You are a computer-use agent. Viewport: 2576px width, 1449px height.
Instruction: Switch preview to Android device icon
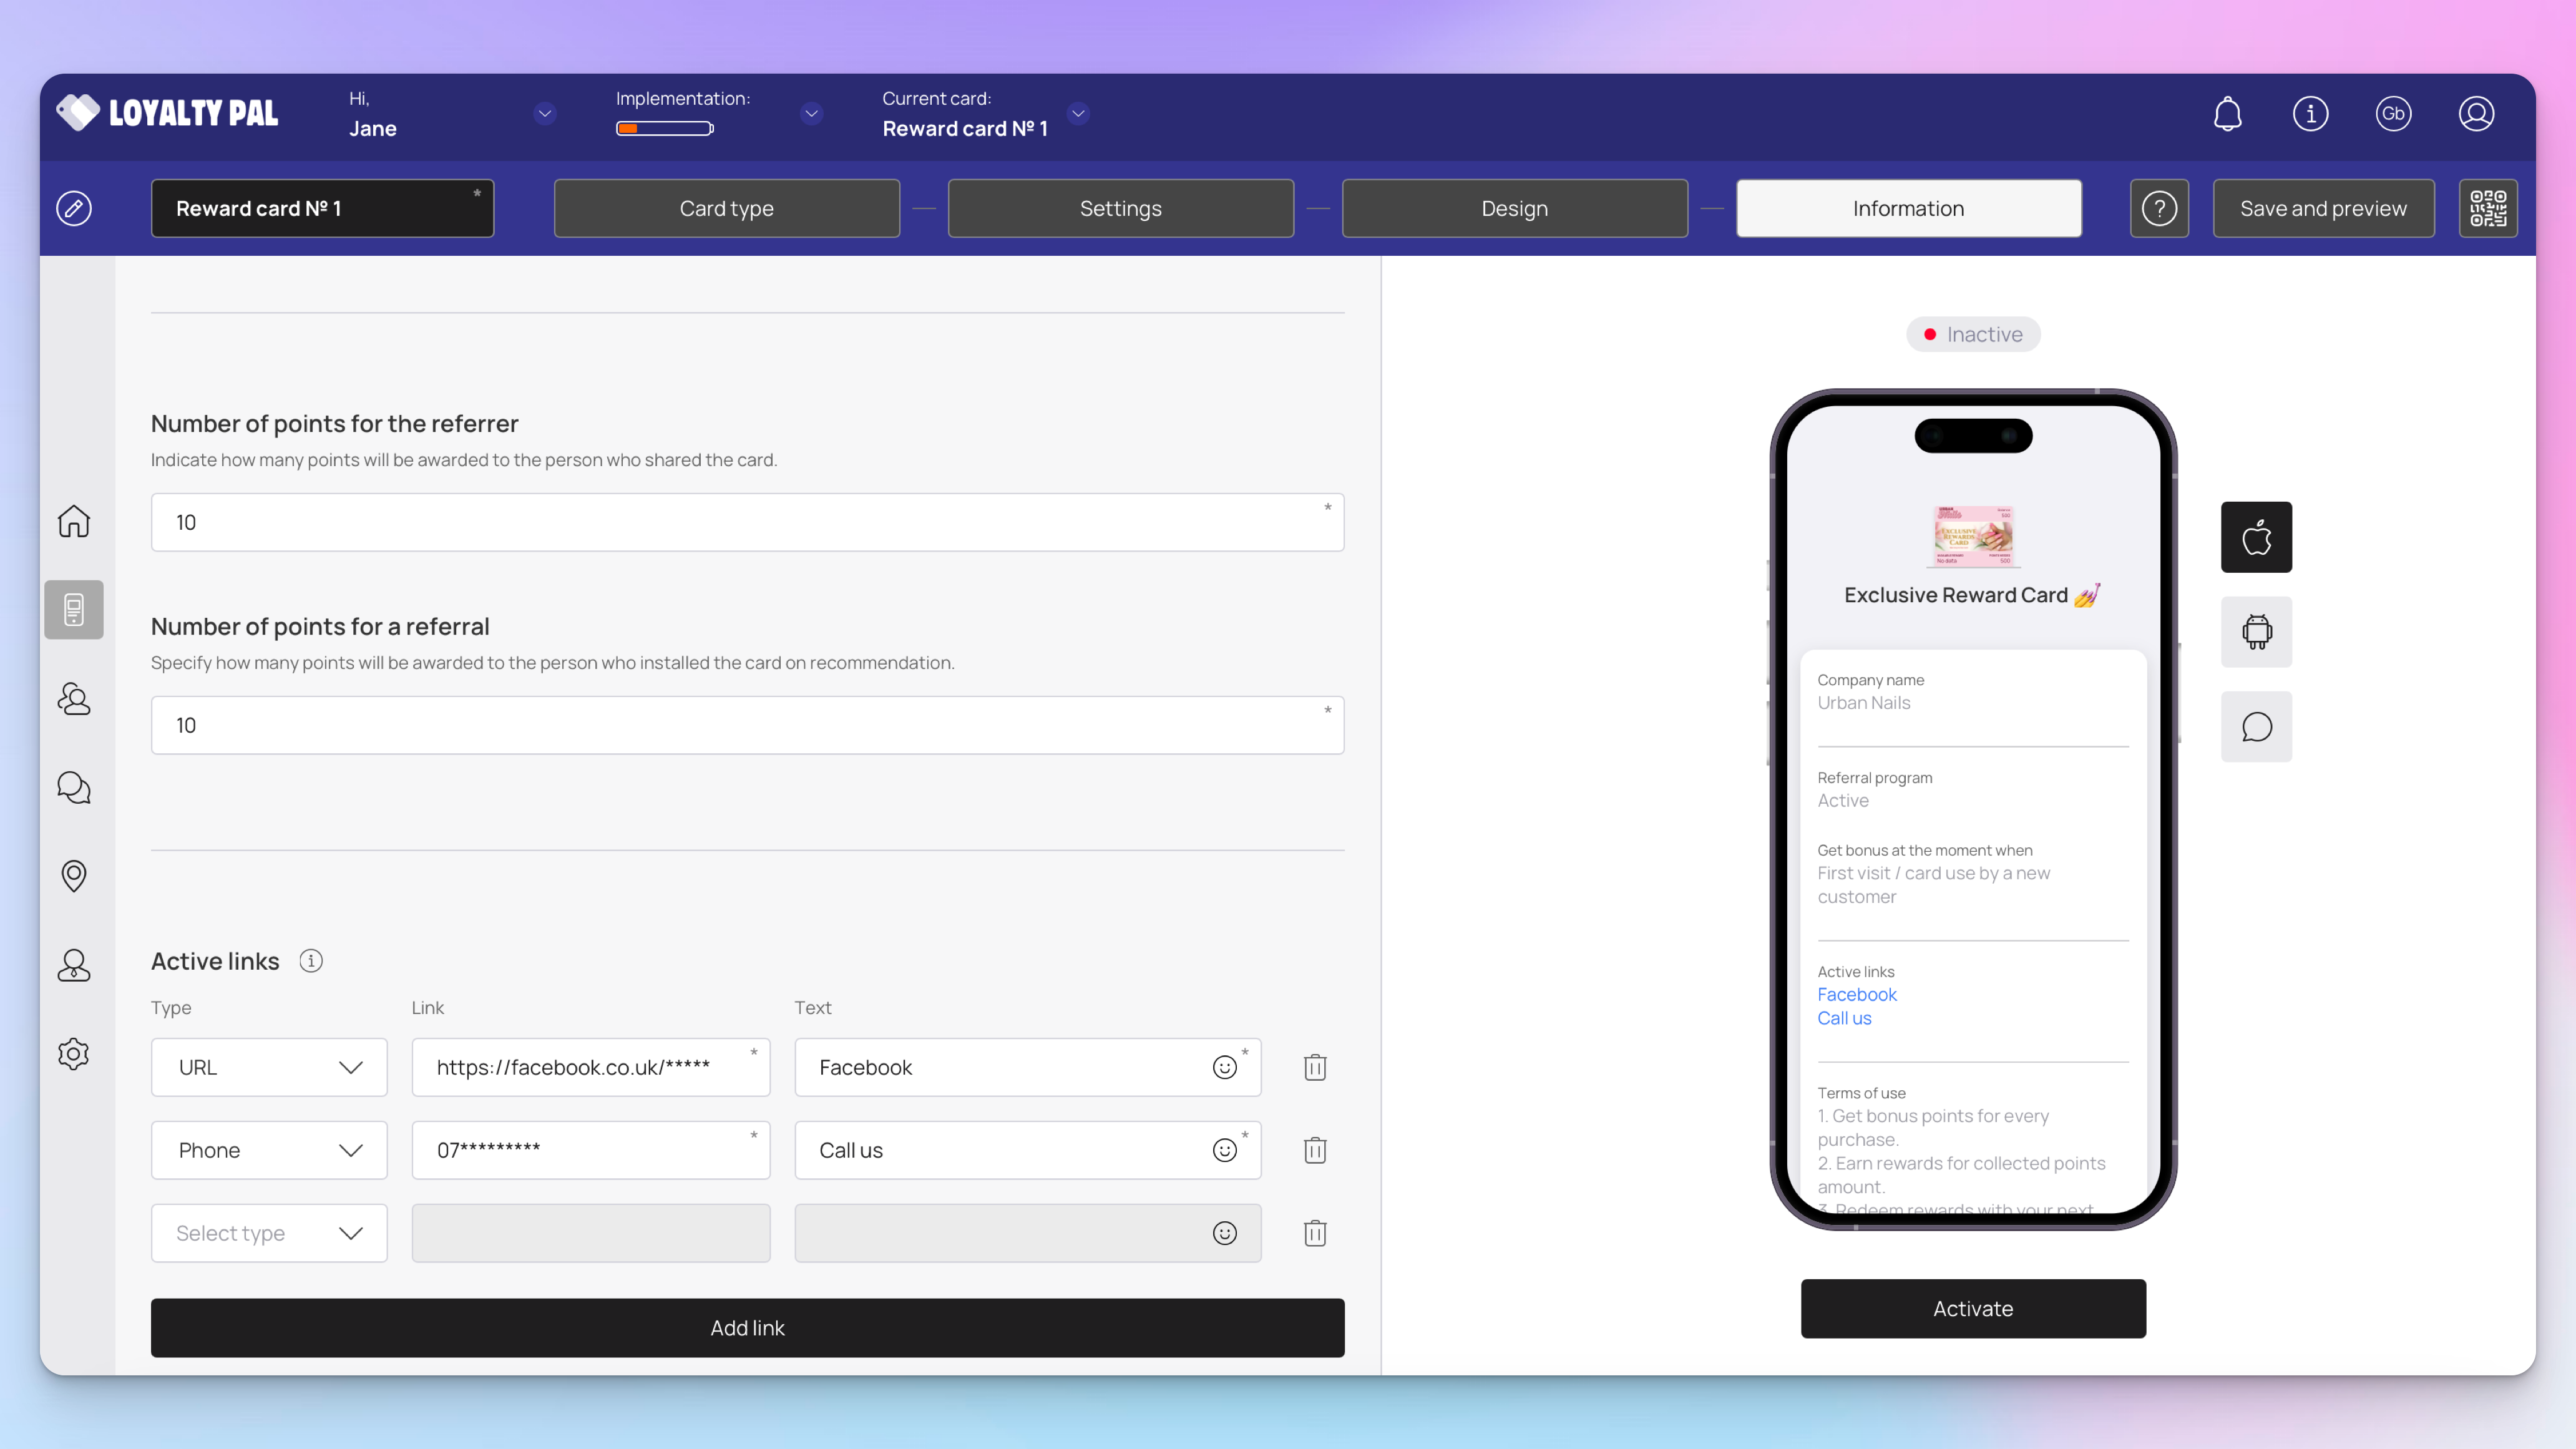2256,632
